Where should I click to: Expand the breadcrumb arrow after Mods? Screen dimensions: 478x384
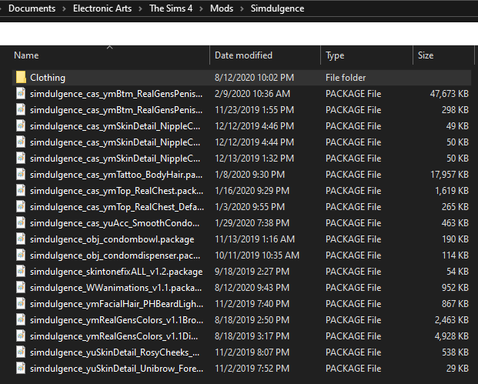pos(242,9)
